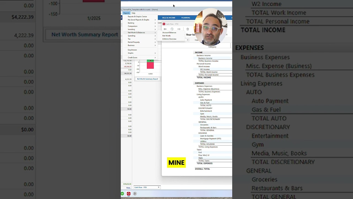Open the date range dropdown arrow in report

188,40
